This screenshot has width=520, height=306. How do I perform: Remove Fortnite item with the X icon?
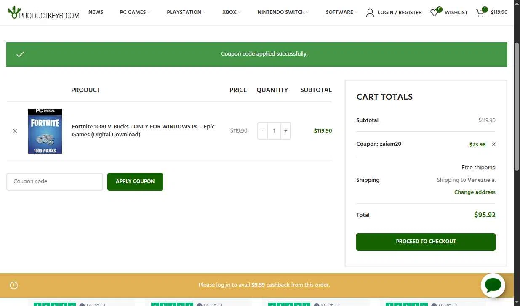15,131
